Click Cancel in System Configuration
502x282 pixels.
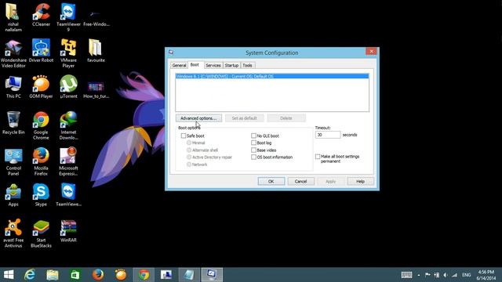tap(300, 181)
